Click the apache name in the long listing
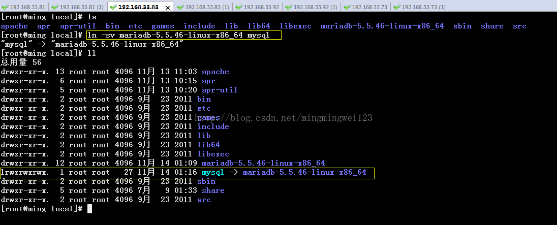Image resolution: width=557 pixels, height=225 pixels. tap(215, 72)
